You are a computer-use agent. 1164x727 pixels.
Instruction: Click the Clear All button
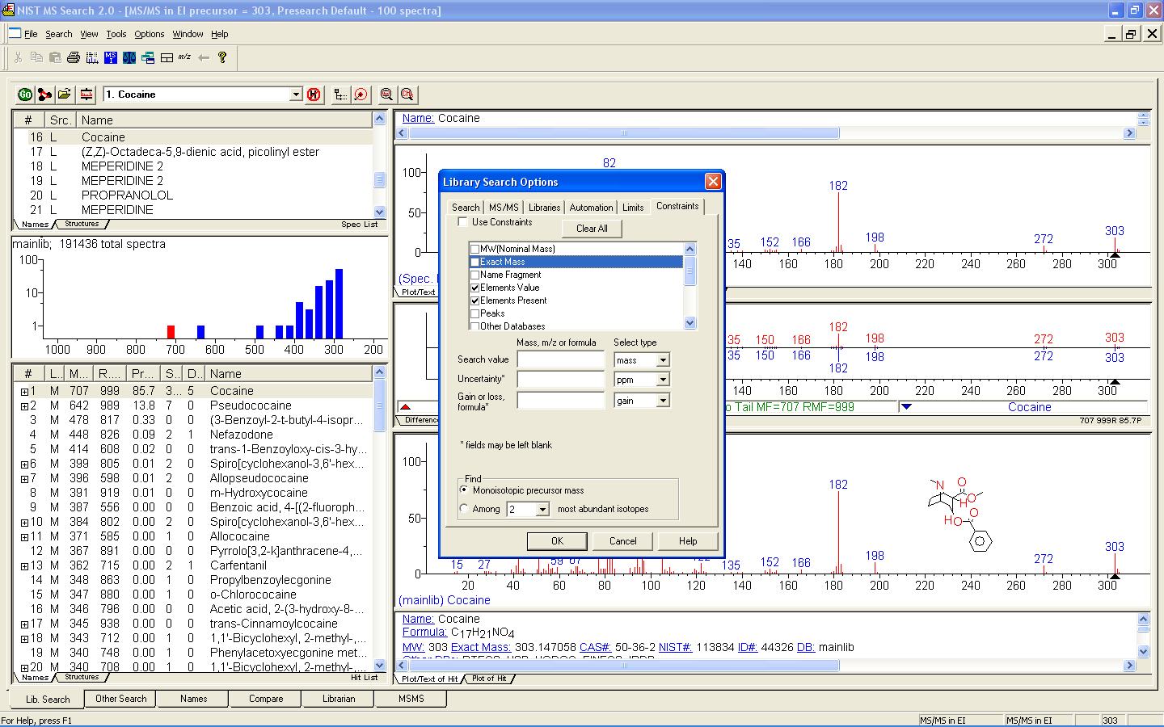point(592,229)
